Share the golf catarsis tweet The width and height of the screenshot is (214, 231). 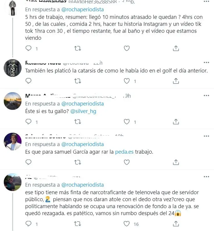(176, 81)
